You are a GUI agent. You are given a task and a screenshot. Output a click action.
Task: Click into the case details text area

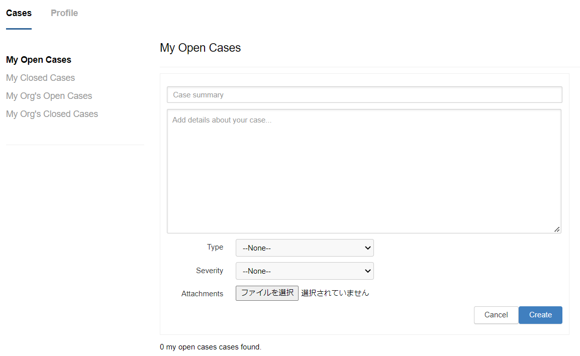coord(364,171)
